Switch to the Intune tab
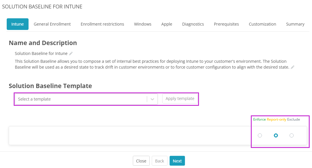This screenshot has width=312, height=168. pos(17,24)
